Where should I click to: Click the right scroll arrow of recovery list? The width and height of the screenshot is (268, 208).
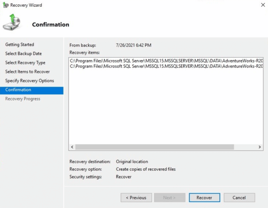[260, 147]
